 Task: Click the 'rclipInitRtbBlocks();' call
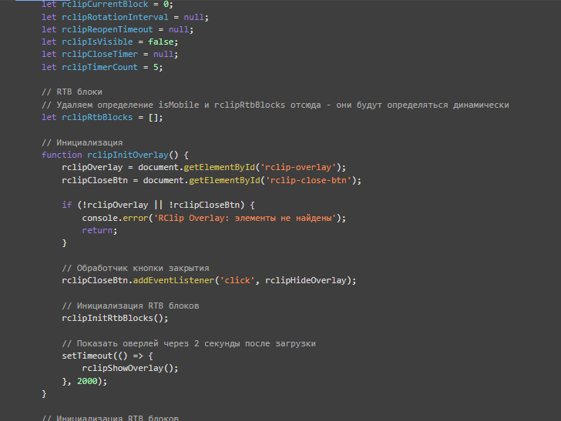pos(115,318)
